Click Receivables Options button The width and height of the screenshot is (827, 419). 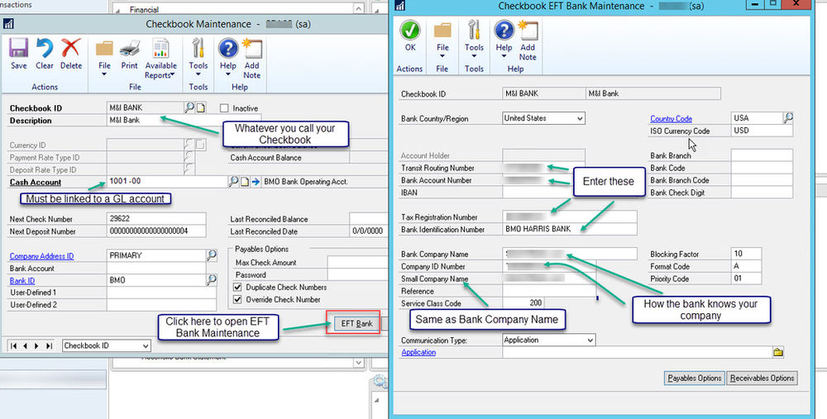click(x=762, y=378)
